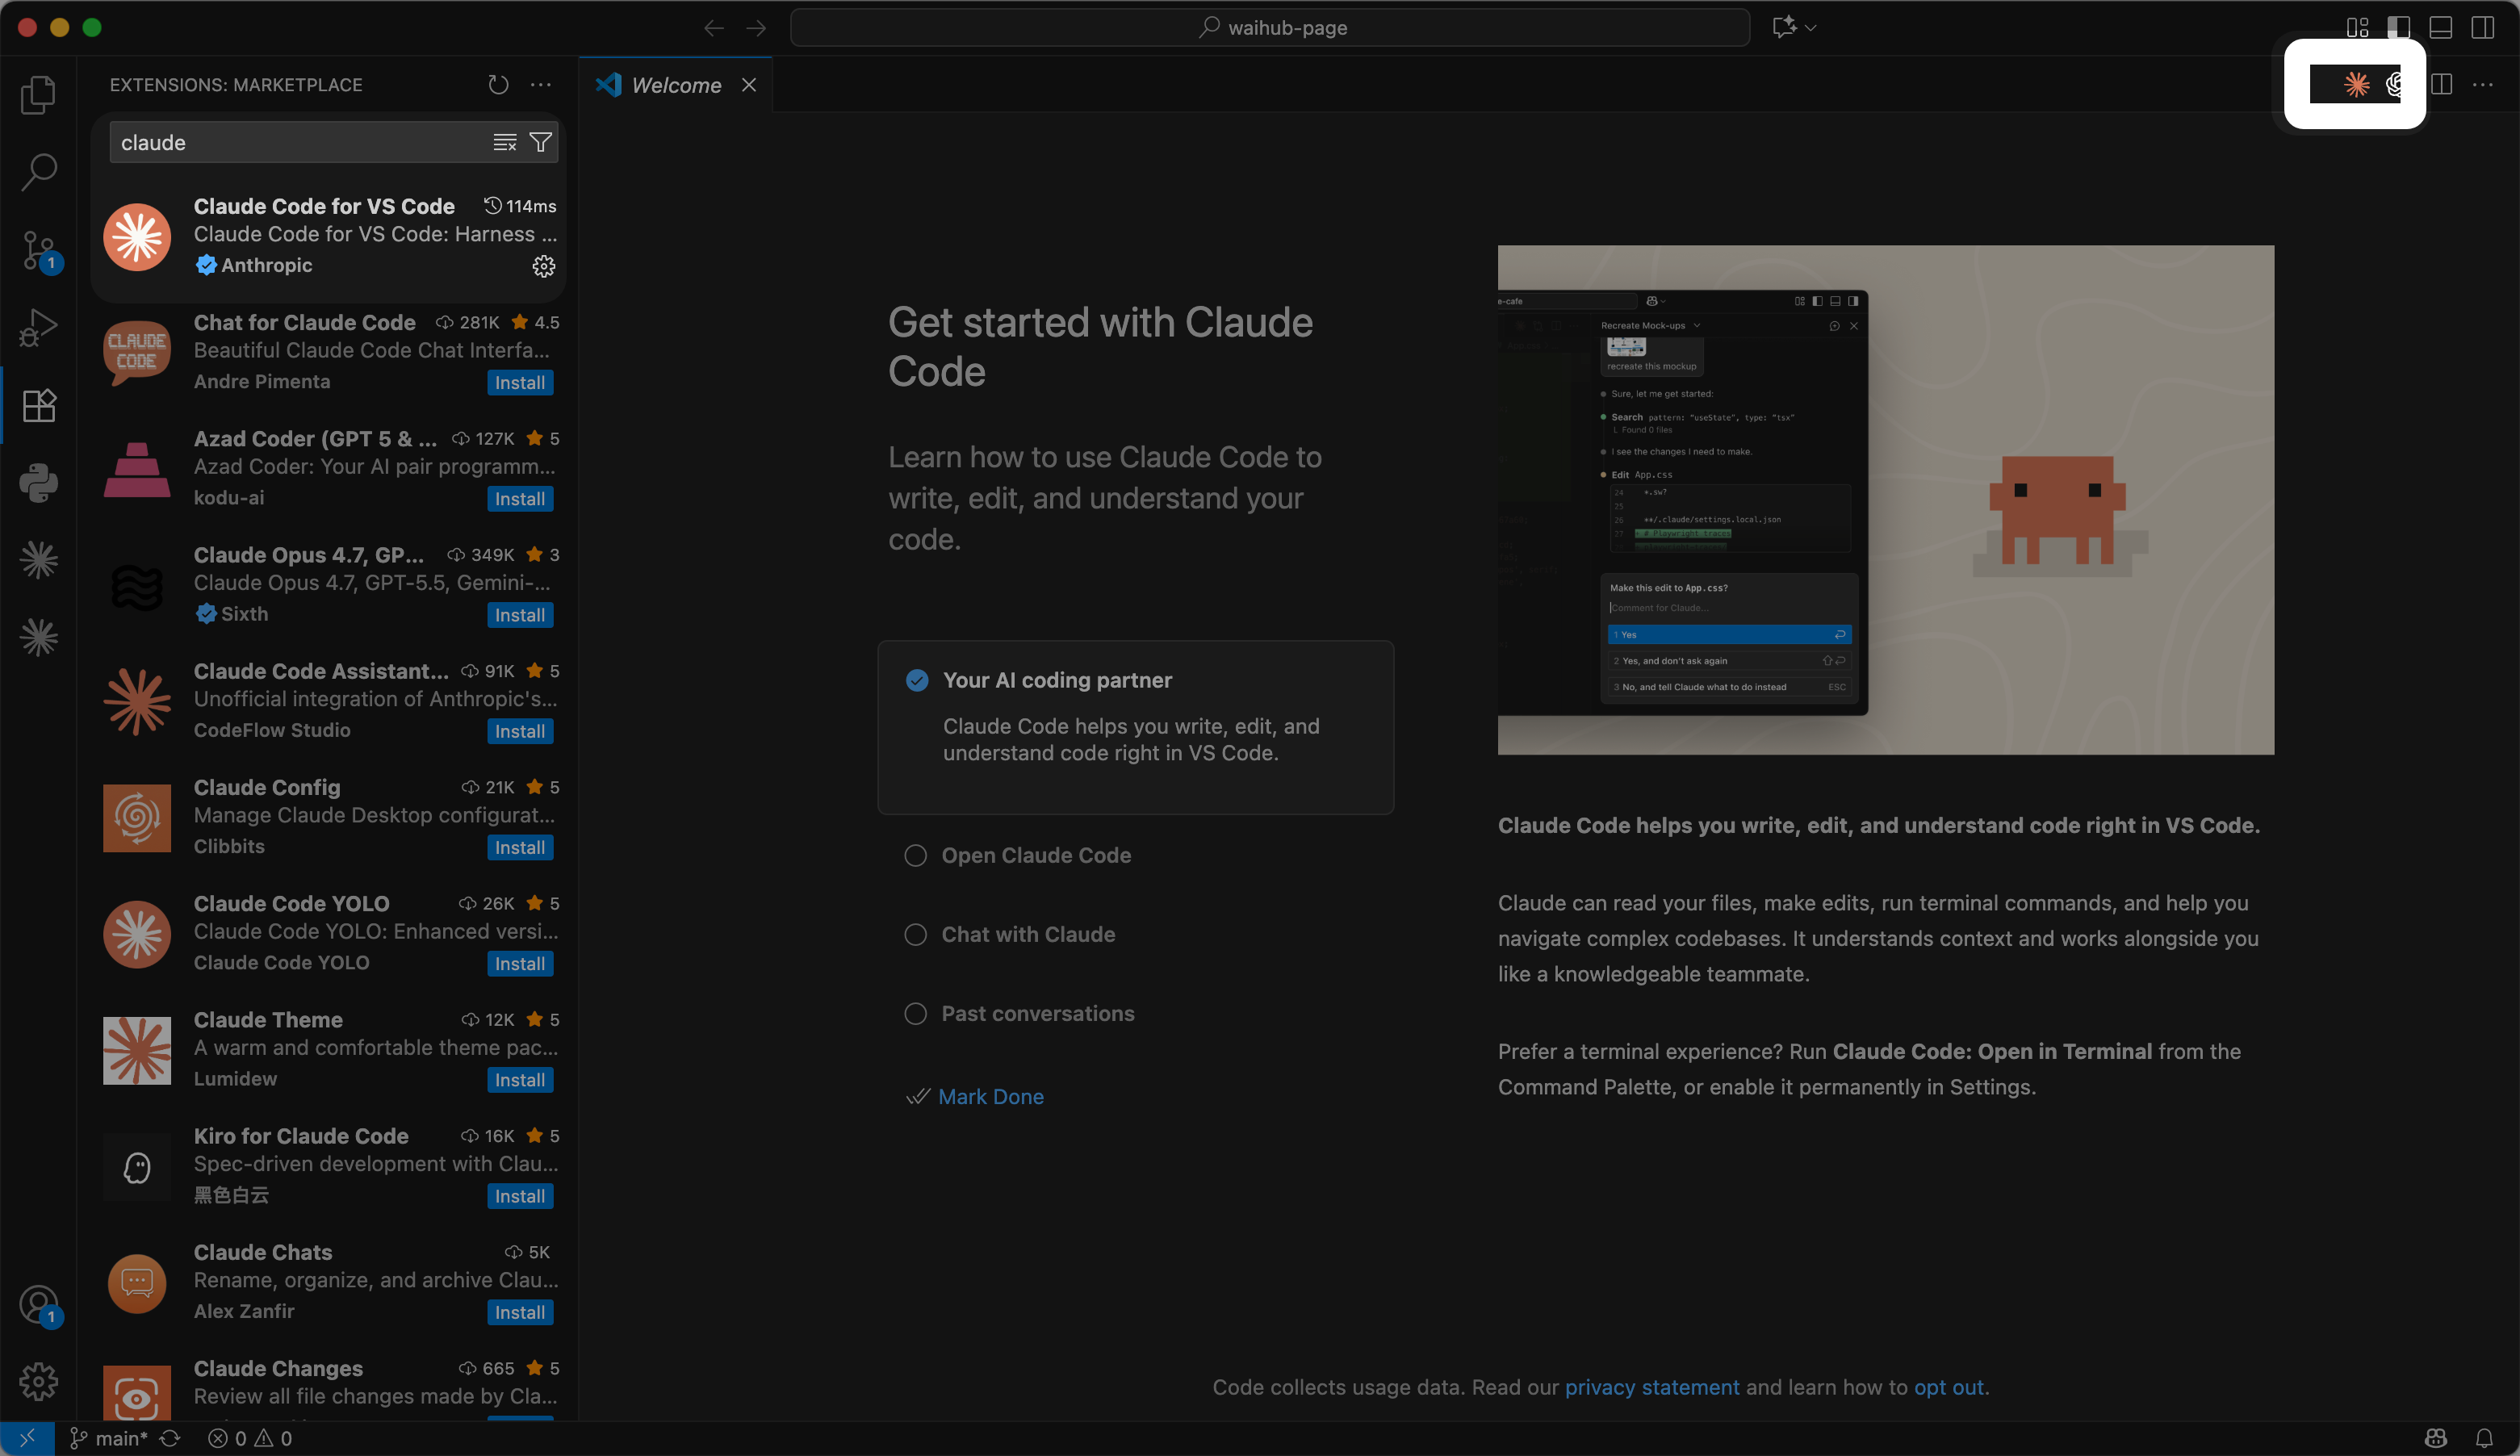Switch to the Welcome tab
The height and width of the screenshot is (1456, 2520).
[x=677, y=85]
